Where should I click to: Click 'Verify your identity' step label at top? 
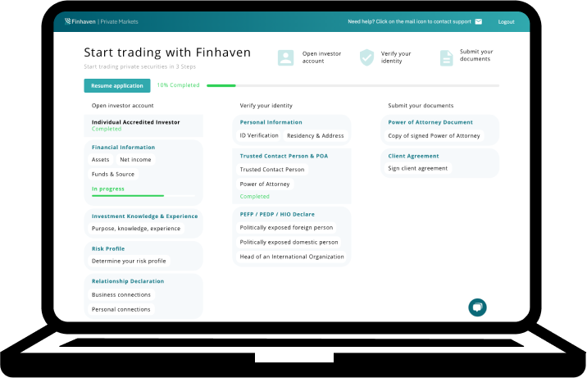(x=396, y=57)
